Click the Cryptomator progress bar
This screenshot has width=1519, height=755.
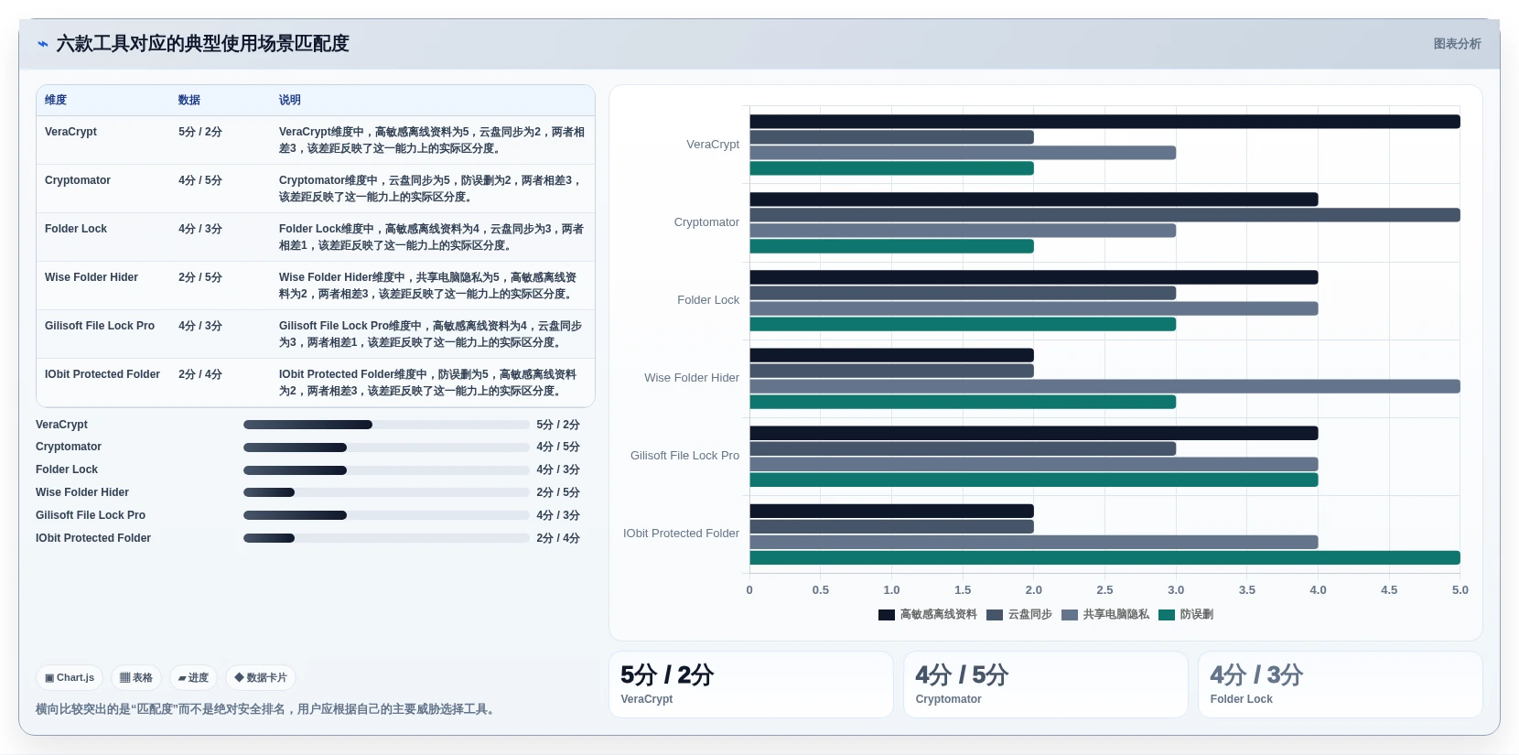(386, 448)
